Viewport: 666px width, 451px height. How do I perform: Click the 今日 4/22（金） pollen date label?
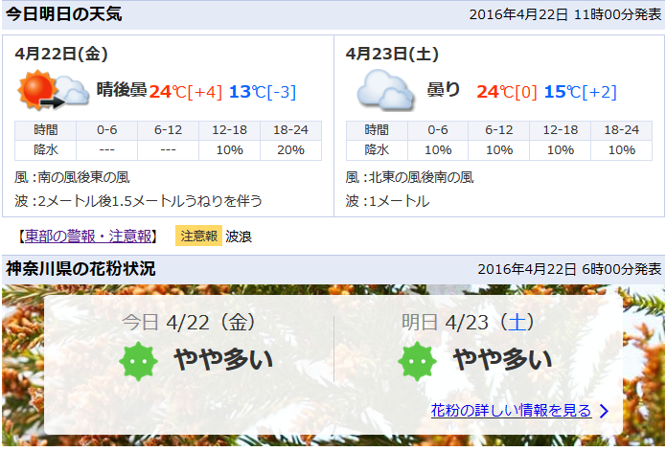click(x=190, y=323)
